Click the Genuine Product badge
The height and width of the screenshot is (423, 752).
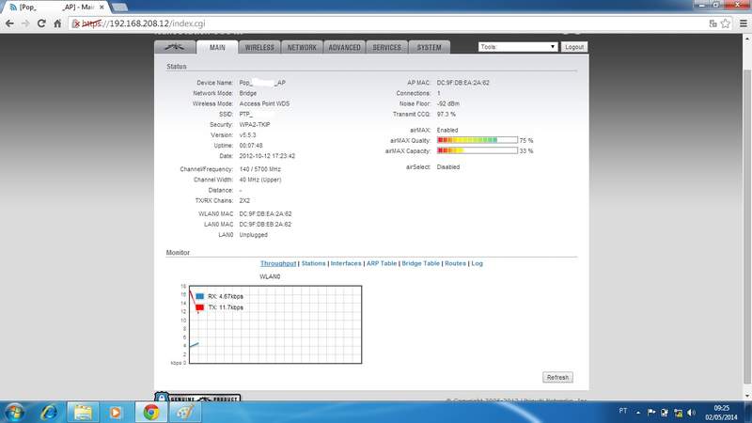pos(197,397)
